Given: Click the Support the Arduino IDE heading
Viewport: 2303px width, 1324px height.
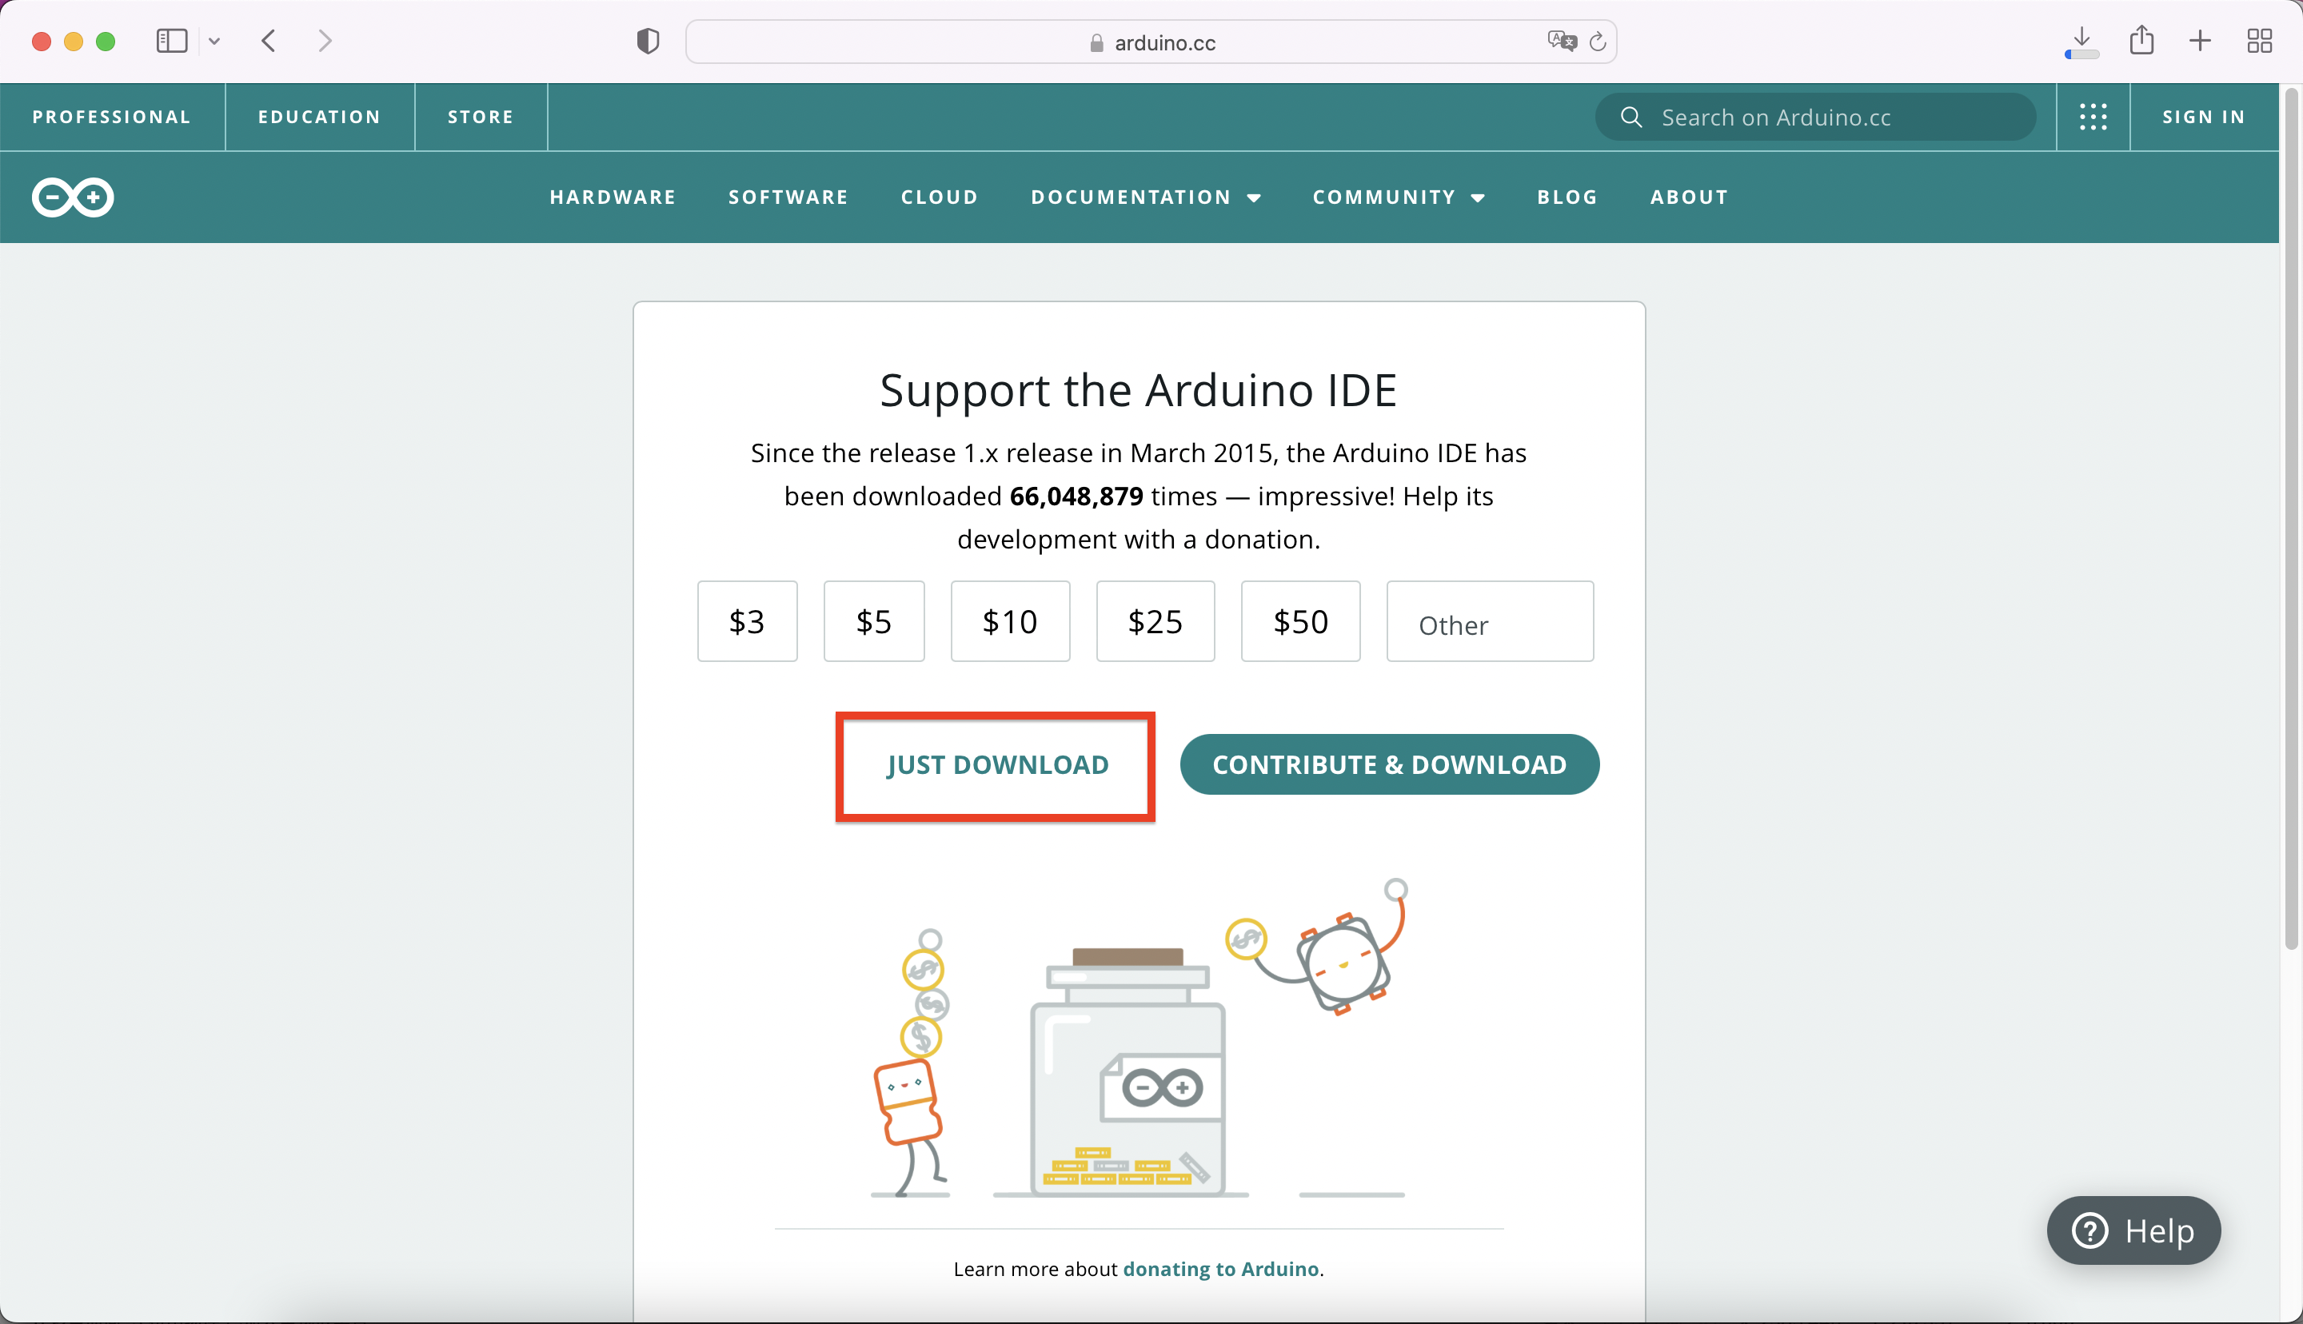Looking at the screenshot, I should pyautogui.click(x=1139, y=391).
